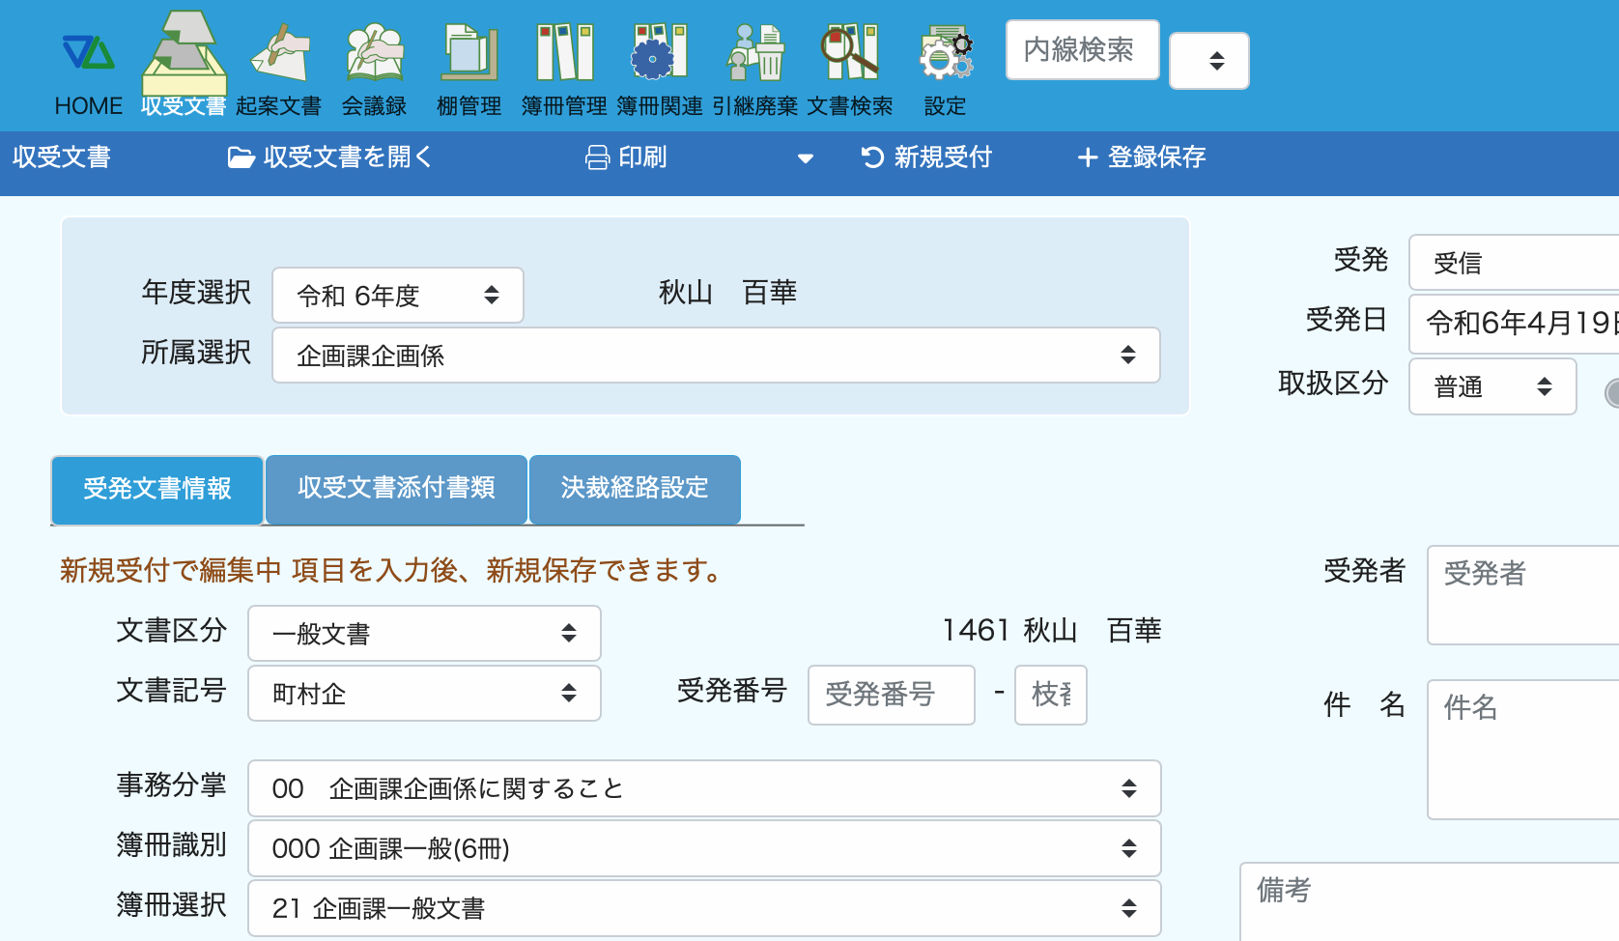Open the 所属選択 dropdown

[x=715, y=356]
